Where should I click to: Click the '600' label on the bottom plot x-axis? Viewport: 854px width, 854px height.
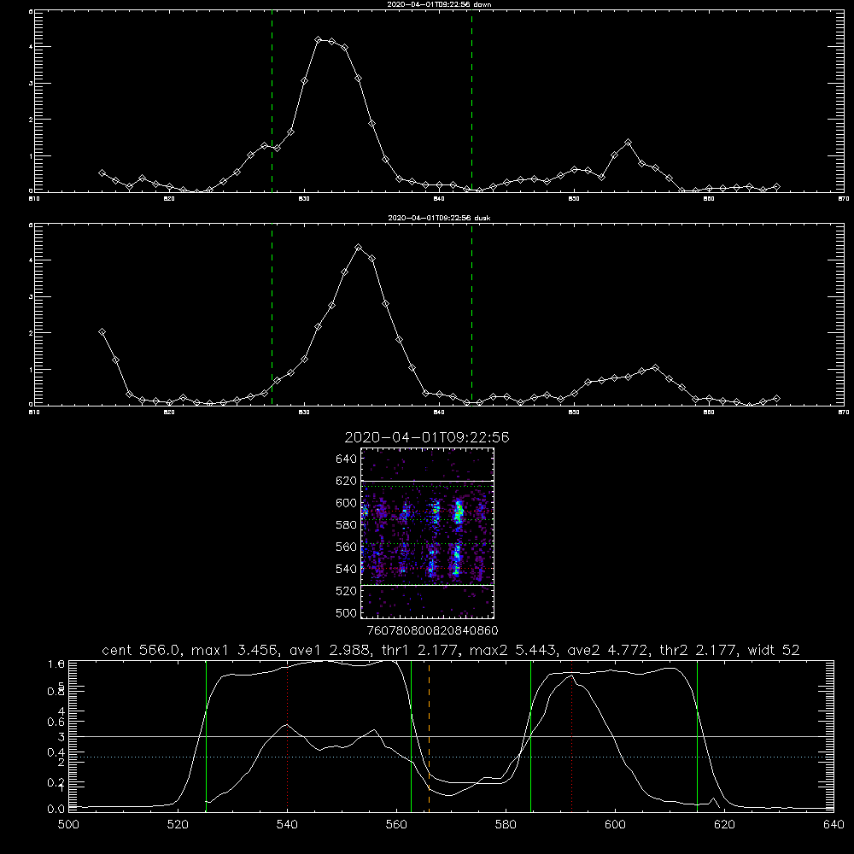click(x=615, y=825)
